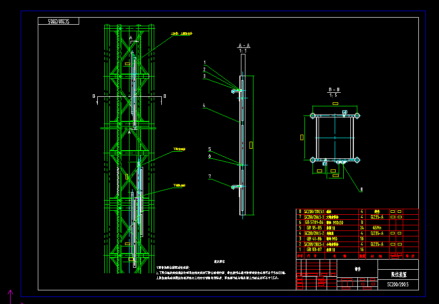This screenshot has width=439, height=304.
Task: Select callout number 7 in A-A view
Action: tap(210, 176)
